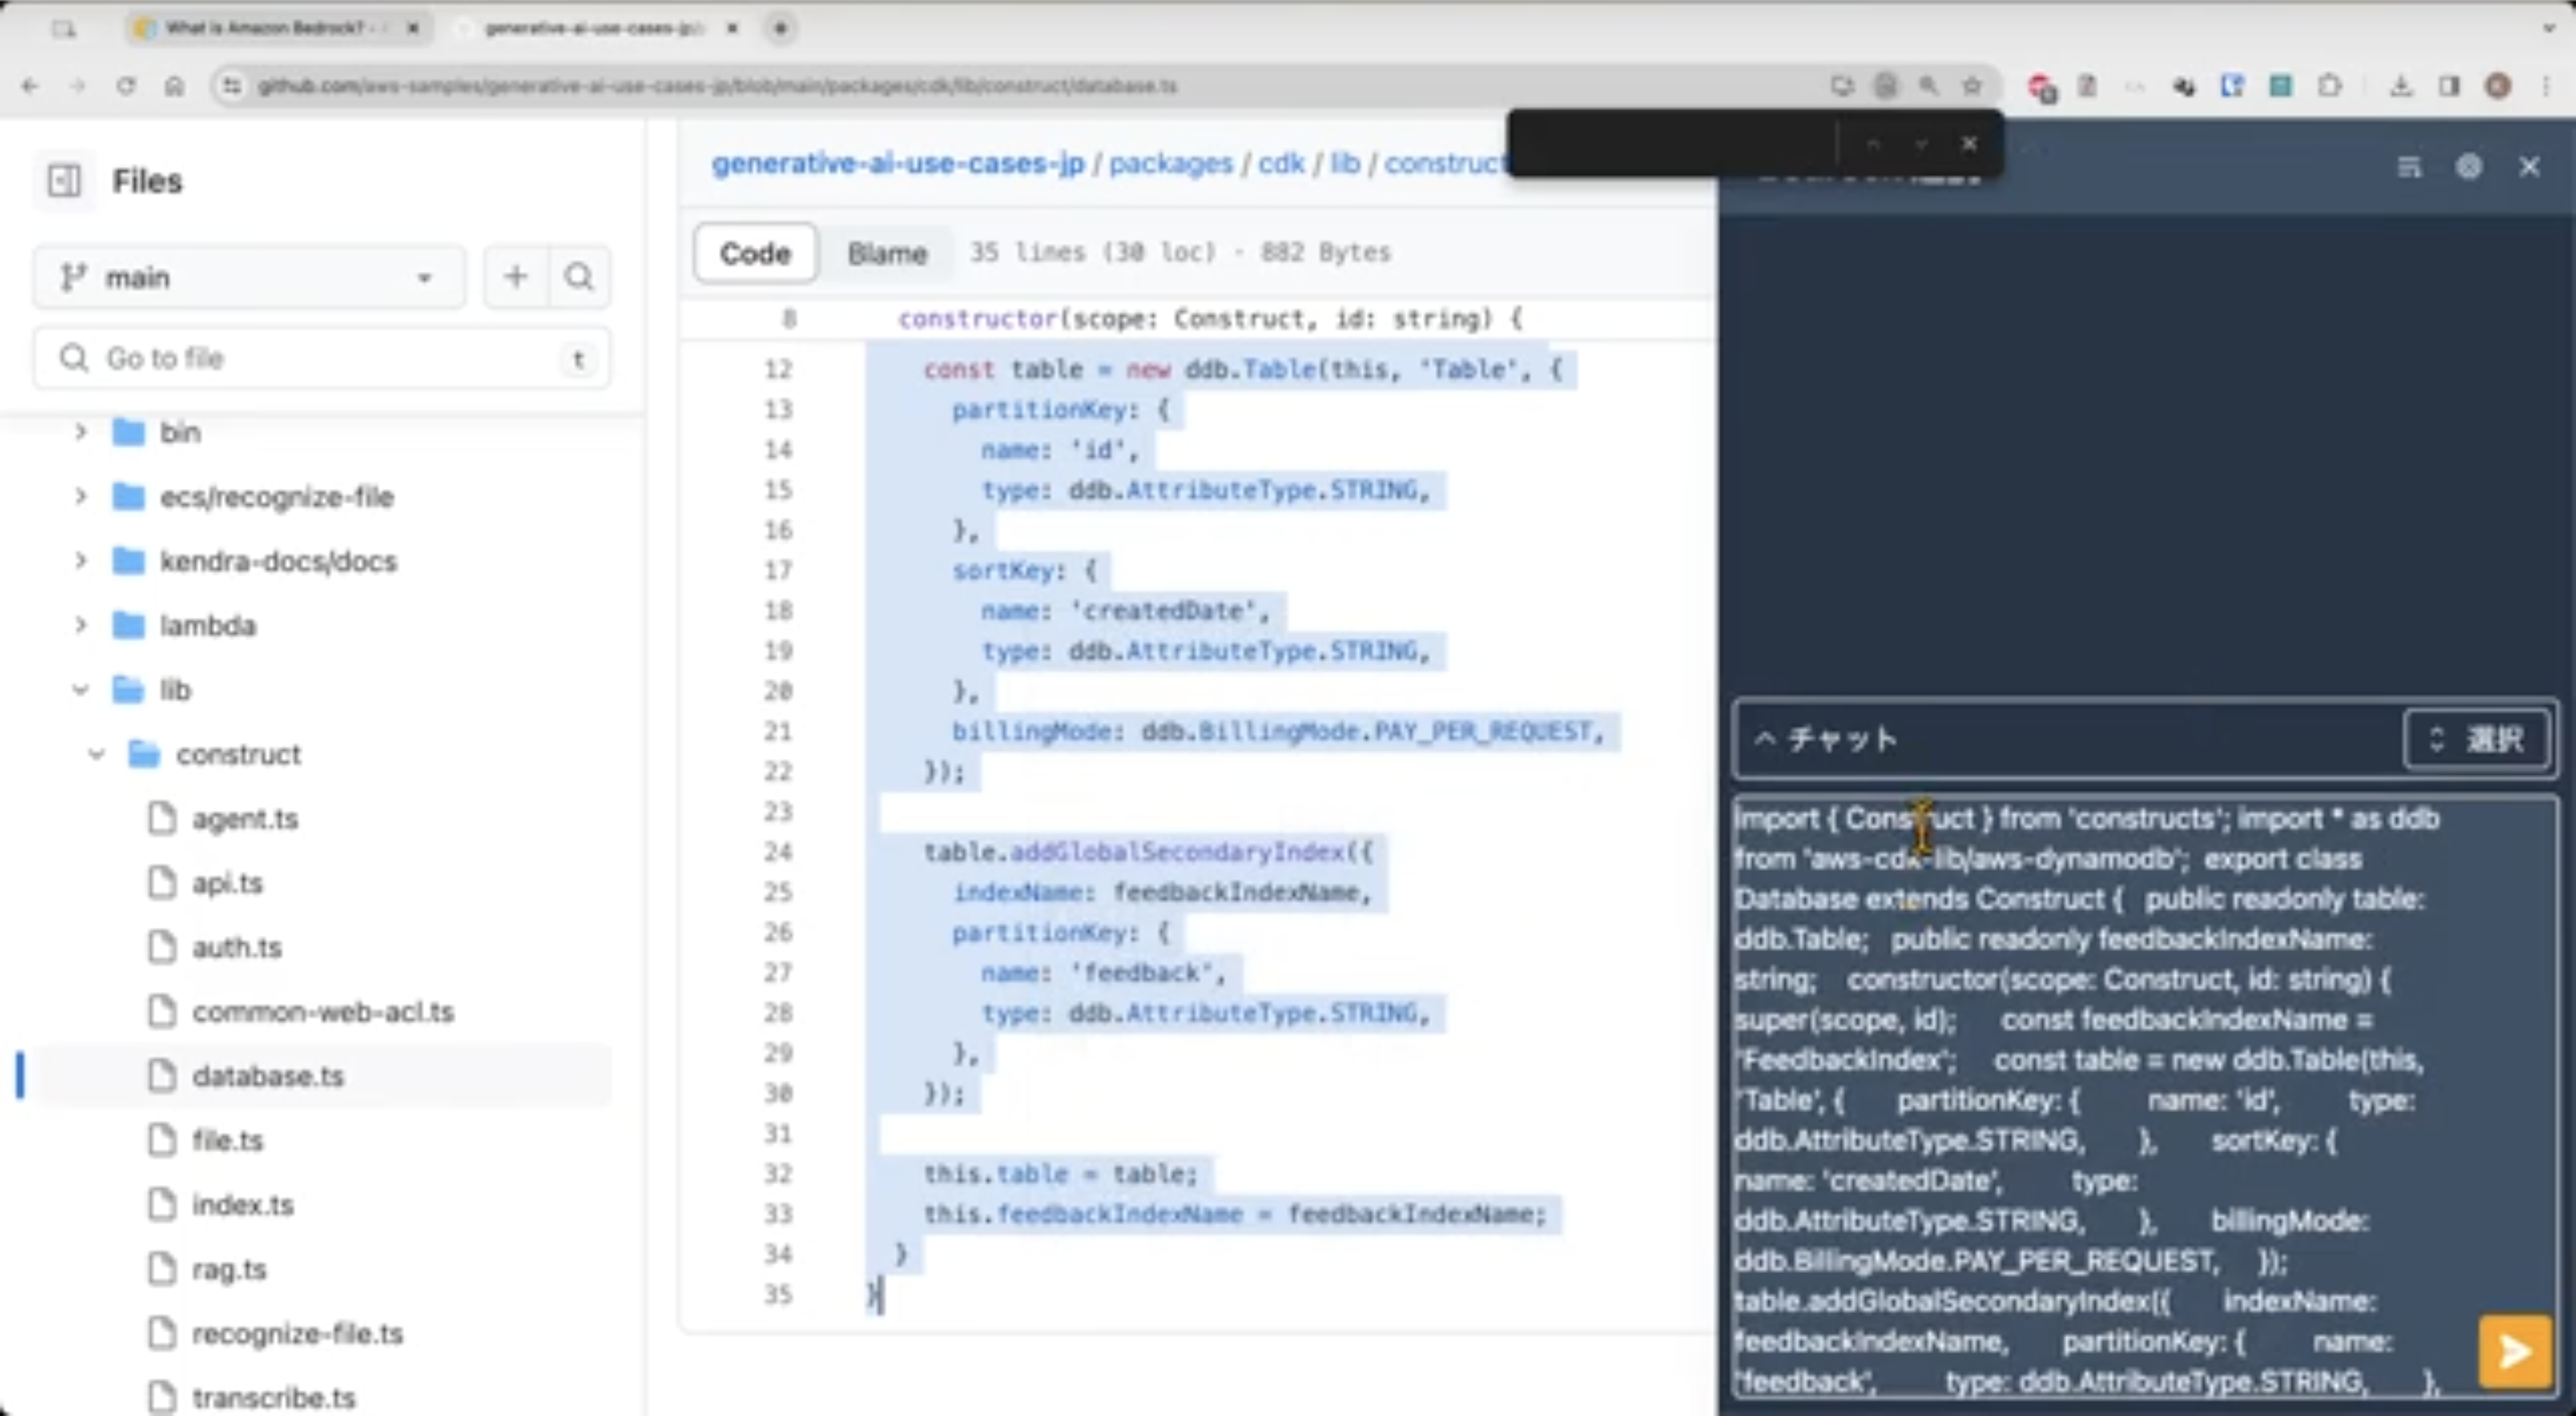Screen dimensions: 2576x1416
Task: Click the add file plus icon
Action: 516,277
